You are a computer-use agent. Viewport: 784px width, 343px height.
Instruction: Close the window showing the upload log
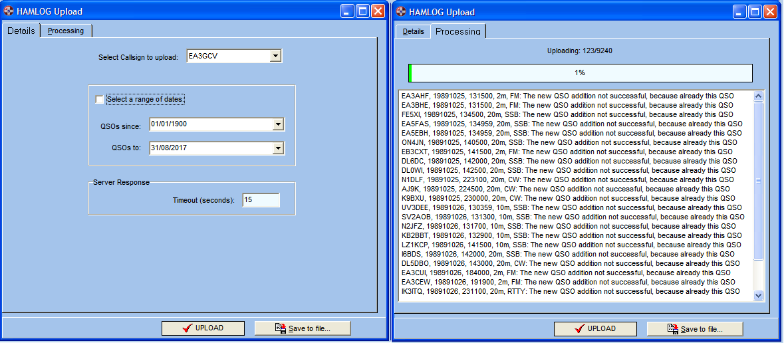(x=770, y=11)
